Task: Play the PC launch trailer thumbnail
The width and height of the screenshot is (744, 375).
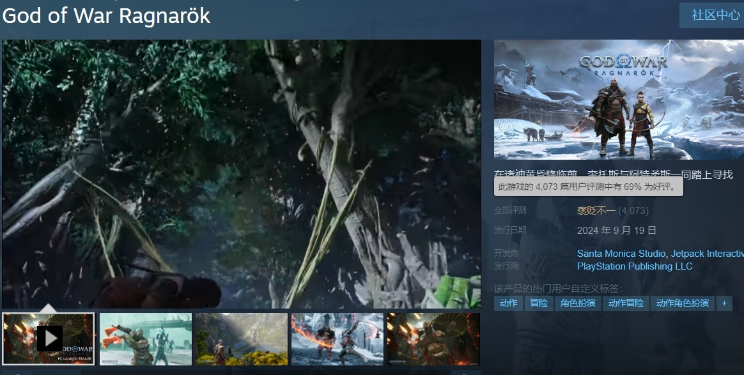Action: (x=49, y=339)
